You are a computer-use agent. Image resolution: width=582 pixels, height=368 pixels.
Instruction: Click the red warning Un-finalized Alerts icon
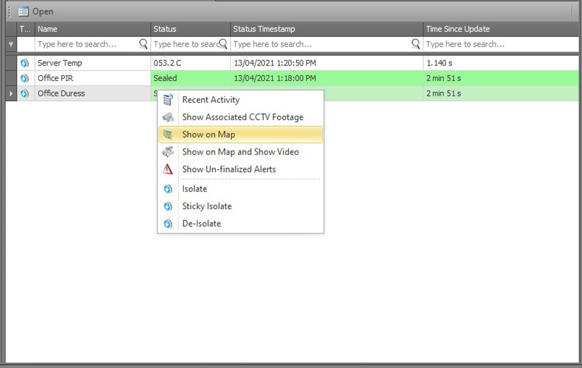168,169
